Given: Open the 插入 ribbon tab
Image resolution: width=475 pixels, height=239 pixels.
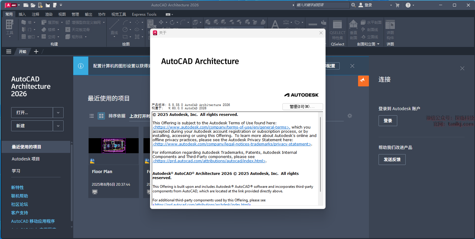Looking at the screenshot, I should click(x=22, y=14).
